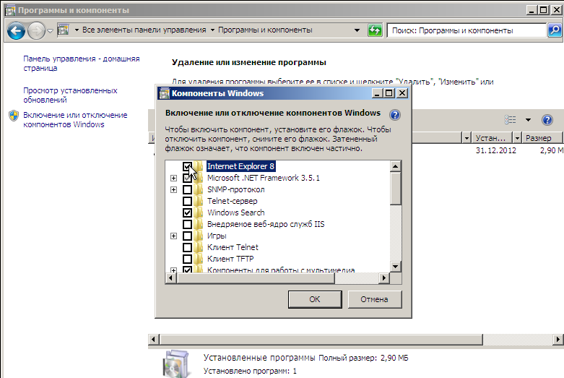
Task: Enable SNMP-протокол checkbox
Action: click(x=187, y=189)
